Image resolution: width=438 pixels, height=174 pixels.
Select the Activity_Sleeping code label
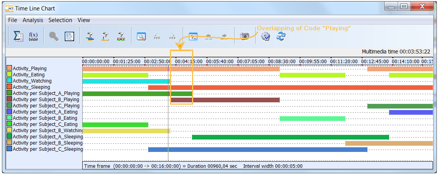31,87
